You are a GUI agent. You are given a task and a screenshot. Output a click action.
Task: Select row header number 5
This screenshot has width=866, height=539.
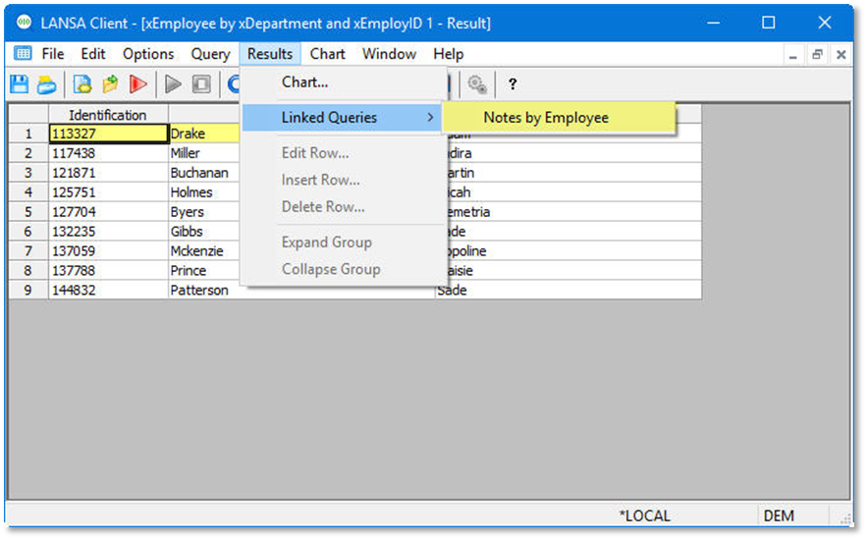tap(28, 212)
